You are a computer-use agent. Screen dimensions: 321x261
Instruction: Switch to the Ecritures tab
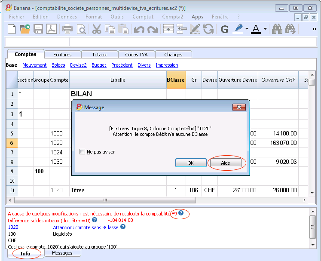pyautogui.click(x=62, y=55)
